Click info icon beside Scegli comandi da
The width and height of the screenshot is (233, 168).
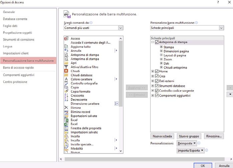(91, 23)
